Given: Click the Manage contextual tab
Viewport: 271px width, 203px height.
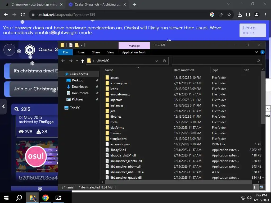Looking at the screenshot, I should (x=134, y=45).
